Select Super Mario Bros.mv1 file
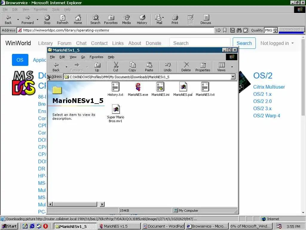306x230 pixels. point(116,114)
